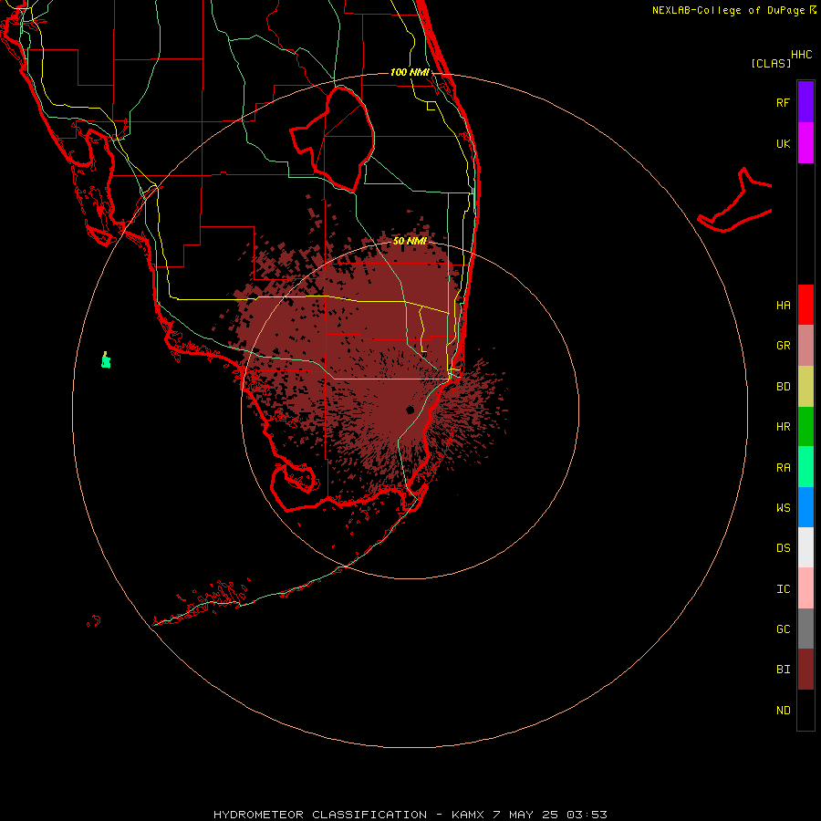Click the BD legend label
This screenshot has height=821, width=821.
pyautogui.click(x=783, y=387)
